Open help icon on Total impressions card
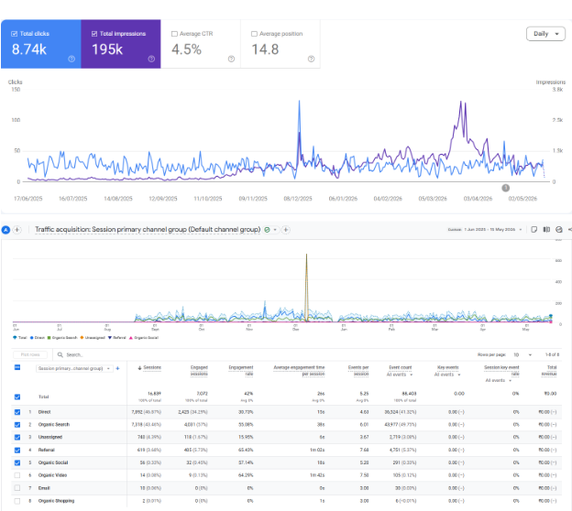 151,59
